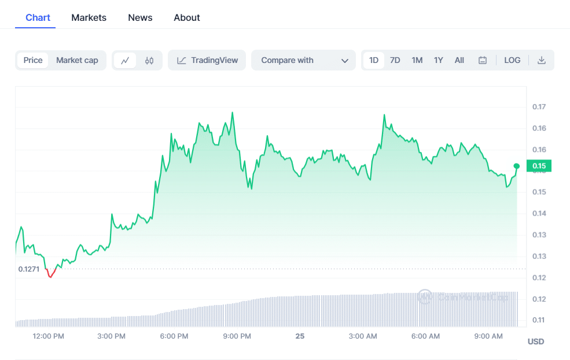Click the 9:00 AM axis label
Viewport: 570px width, 360px height.
[x=488, y=336]
